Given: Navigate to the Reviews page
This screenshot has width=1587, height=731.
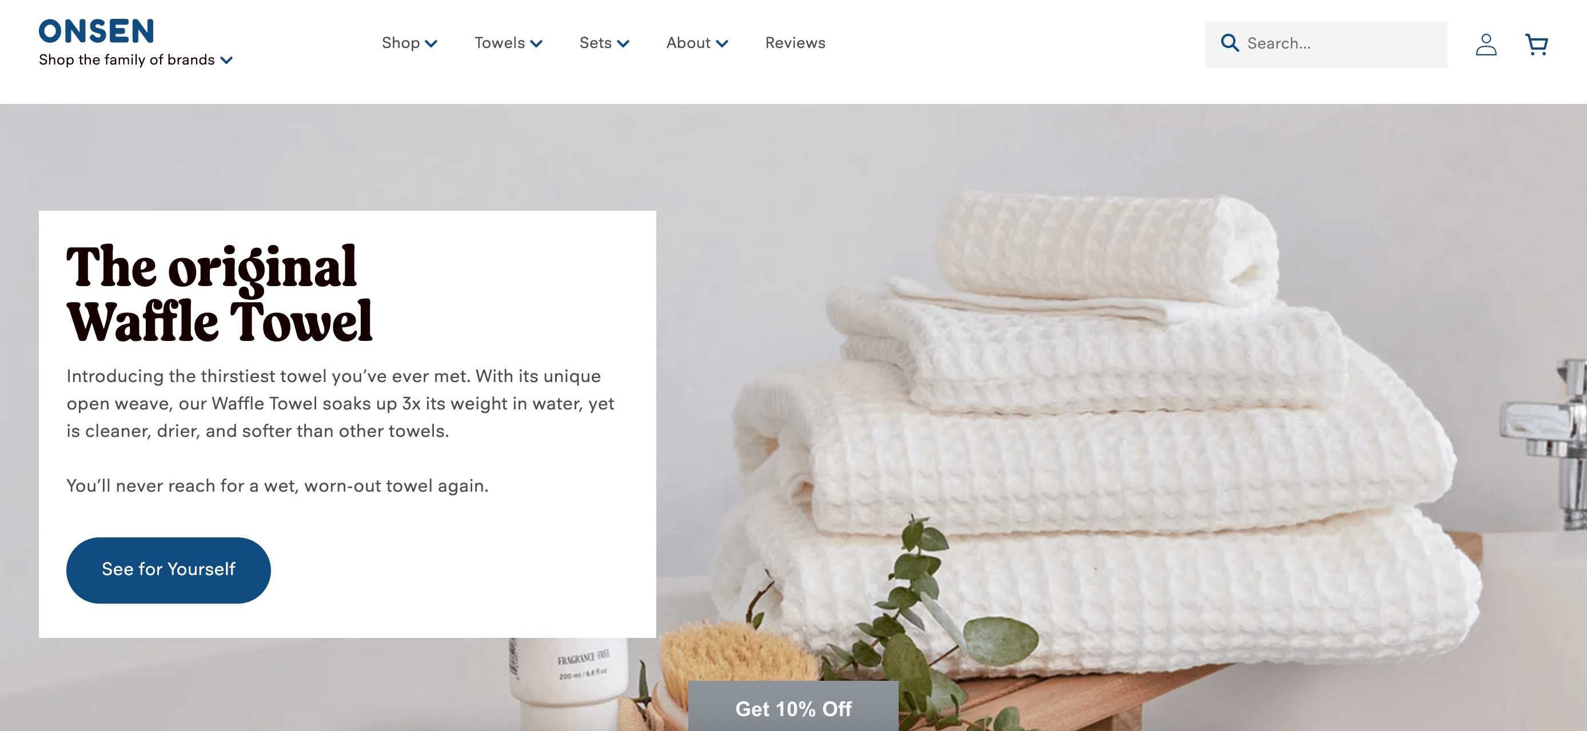Looking at the screenshot, I should pyautogui.click(x=796, y=43).
